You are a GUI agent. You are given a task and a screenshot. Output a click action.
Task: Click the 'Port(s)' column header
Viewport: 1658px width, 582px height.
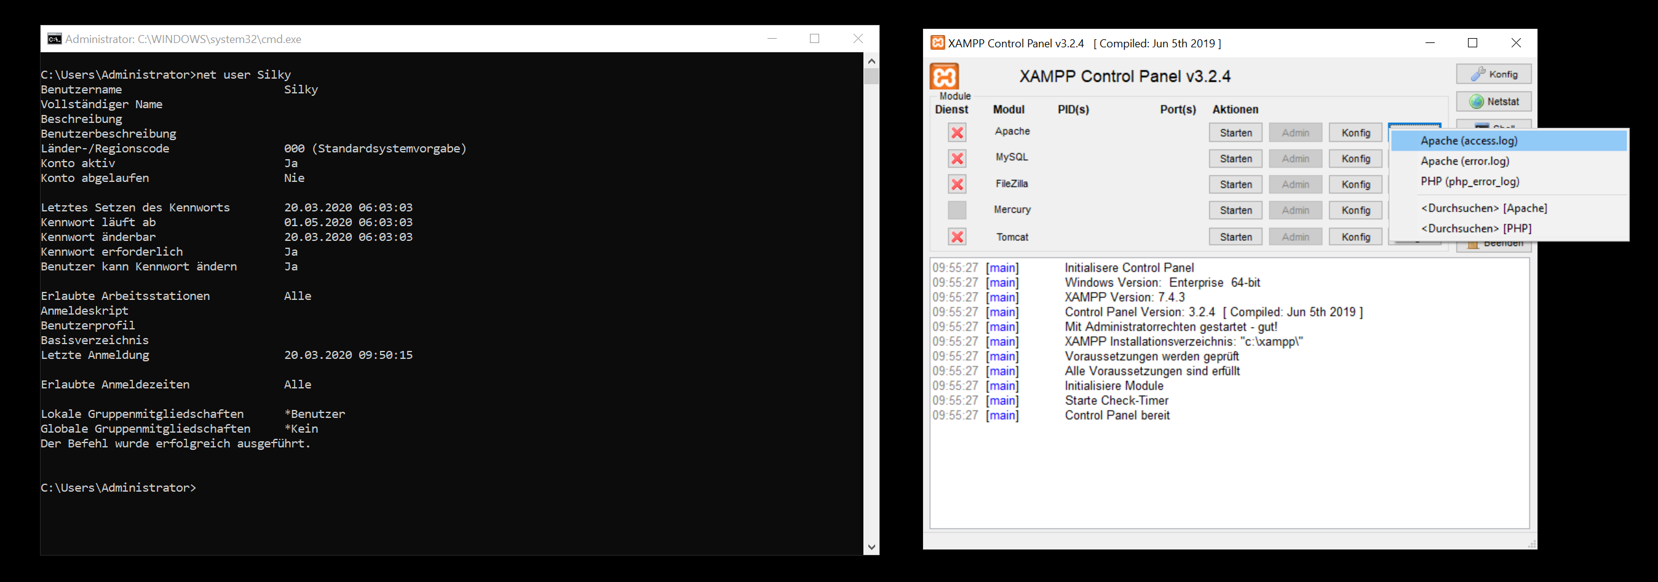(1178, 109)
